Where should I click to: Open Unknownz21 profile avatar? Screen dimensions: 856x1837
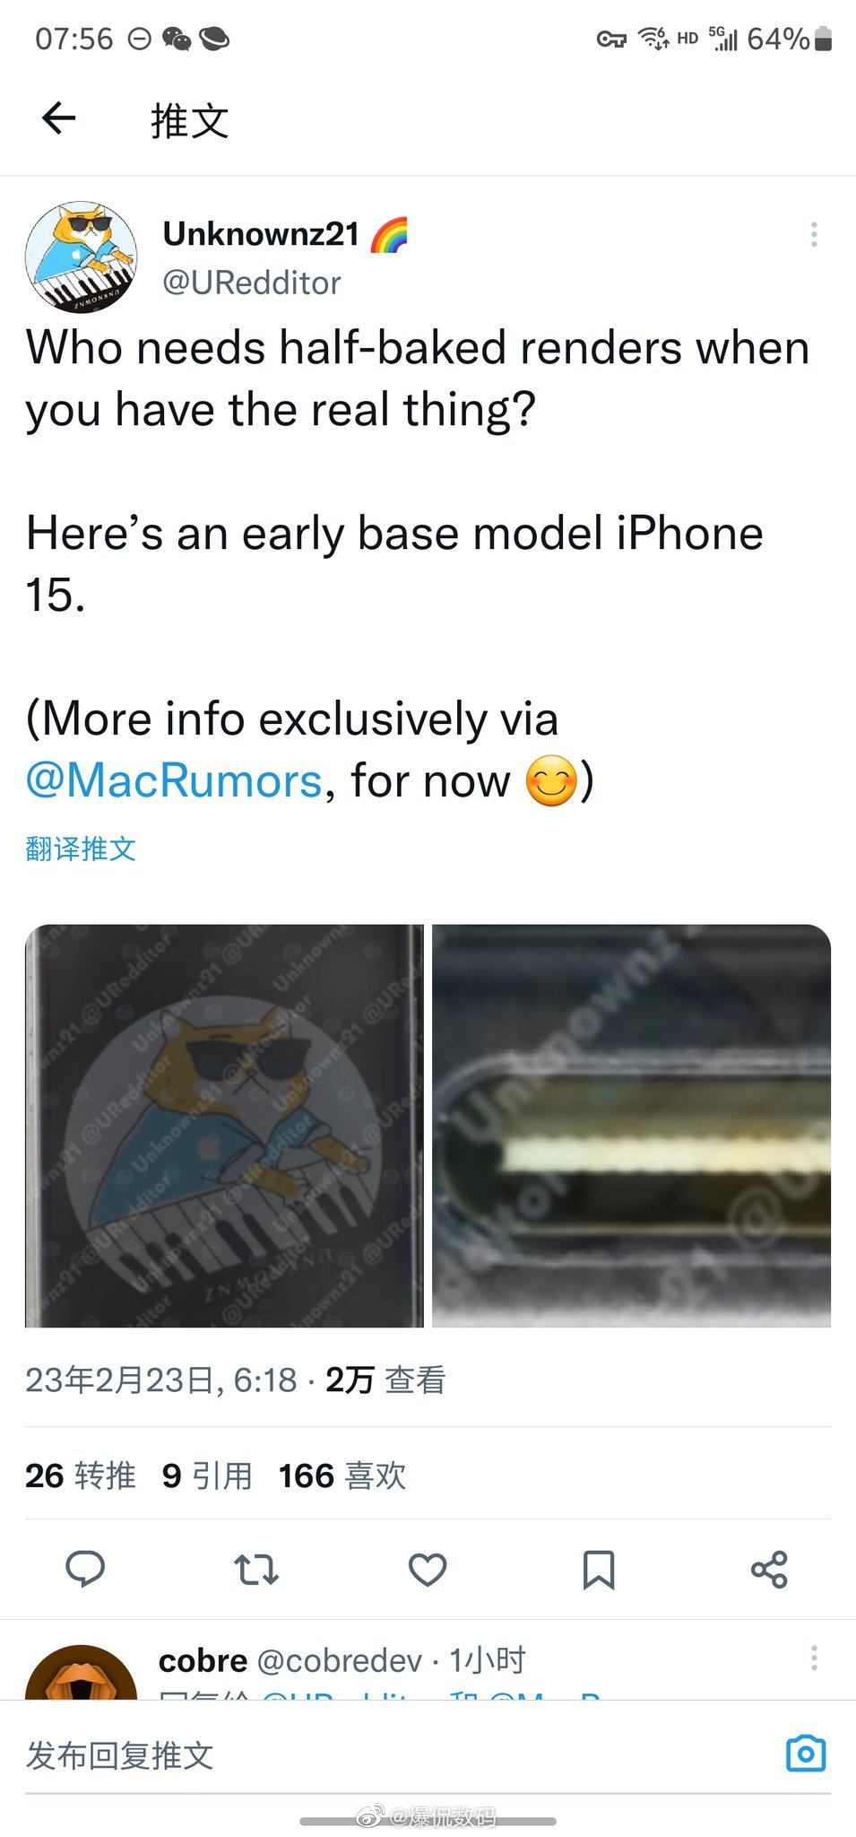point(81,257)
